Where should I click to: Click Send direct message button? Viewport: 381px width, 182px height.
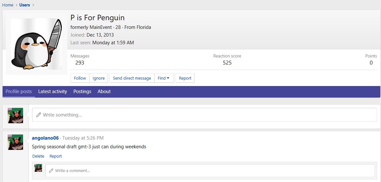coord(132,78)
